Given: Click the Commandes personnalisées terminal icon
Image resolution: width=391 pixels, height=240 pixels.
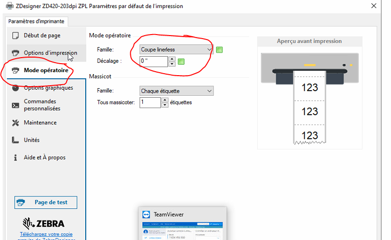Looking at the screenshot, I should click(x=15, y=105).
